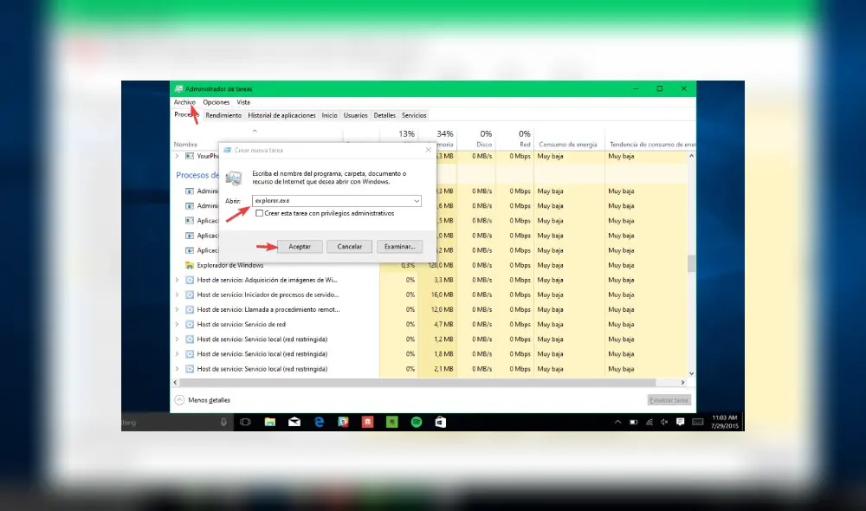The height and width of the screenshot is (511, 866).
Task: Open the Abrir field dropdown arrow
Action: tap(418, 200)
